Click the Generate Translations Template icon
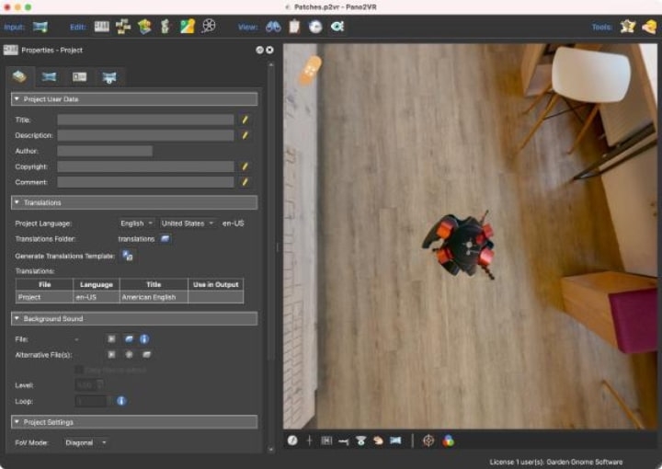This screenshot has height=469, width=662. [x=128, y=256]
